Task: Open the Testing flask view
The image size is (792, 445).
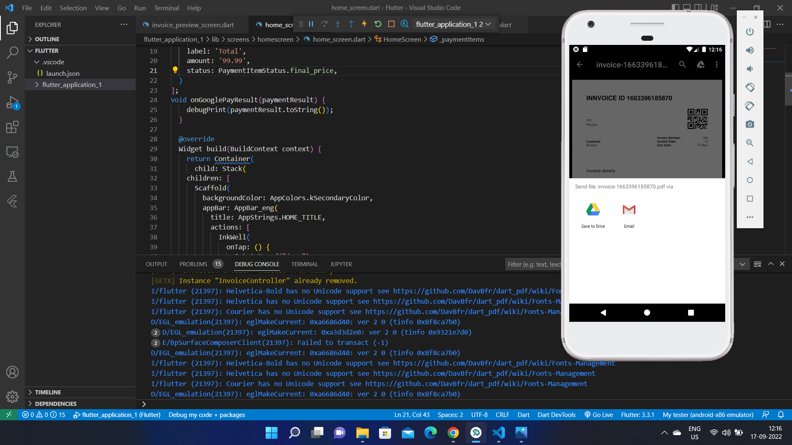Action: point(12,176)
